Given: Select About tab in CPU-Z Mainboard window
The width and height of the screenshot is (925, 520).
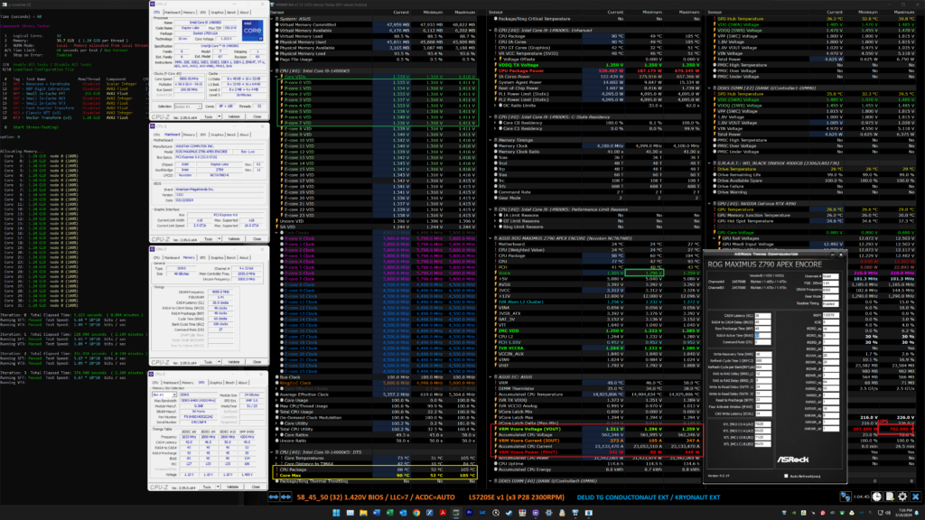Looking at the screenshot, I should tap(244, 135).
